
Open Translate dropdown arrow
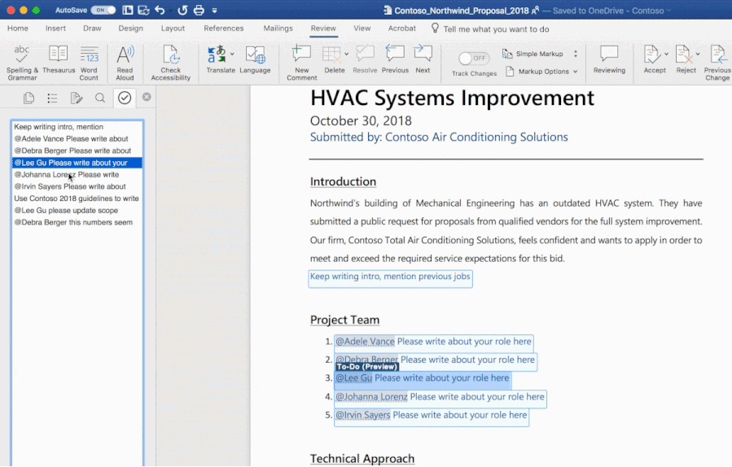click(232, 55)
